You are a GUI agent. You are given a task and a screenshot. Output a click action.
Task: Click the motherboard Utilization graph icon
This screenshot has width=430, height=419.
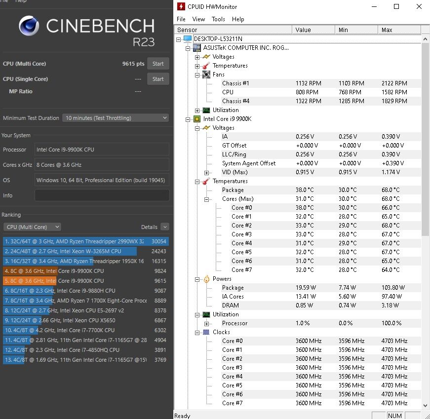[x=206, y=110]
